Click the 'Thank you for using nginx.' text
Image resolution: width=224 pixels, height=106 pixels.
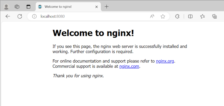pos(78,76)
